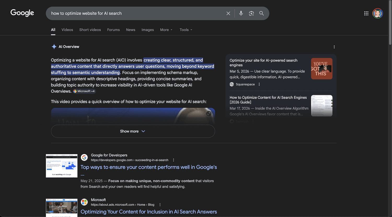392x217 pixels.
Task: Click the 'May 21, 2025' result snippet
Action: click(147, 184)
